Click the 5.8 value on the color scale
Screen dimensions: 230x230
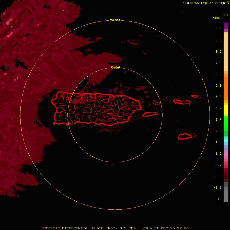[218, 86]
